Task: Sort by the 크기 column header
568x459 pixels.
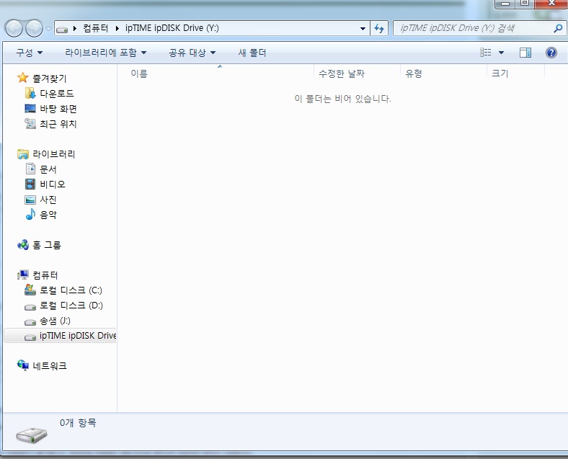Action: coord(516,73)
